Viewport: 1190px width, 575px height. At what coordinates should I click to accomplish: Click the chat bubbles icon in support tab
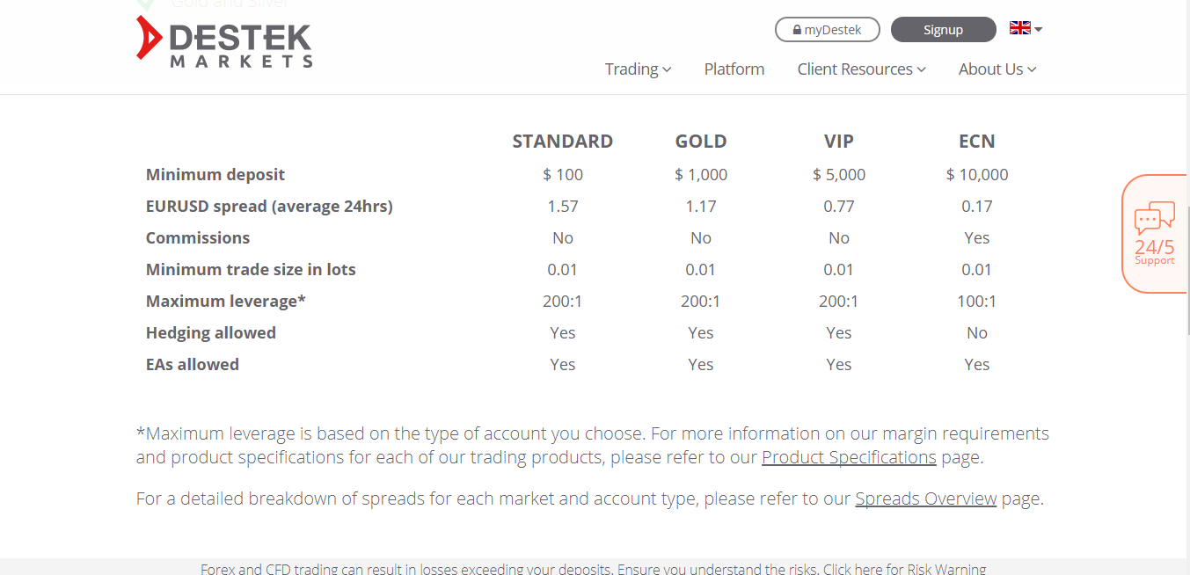coord(1153,215)
